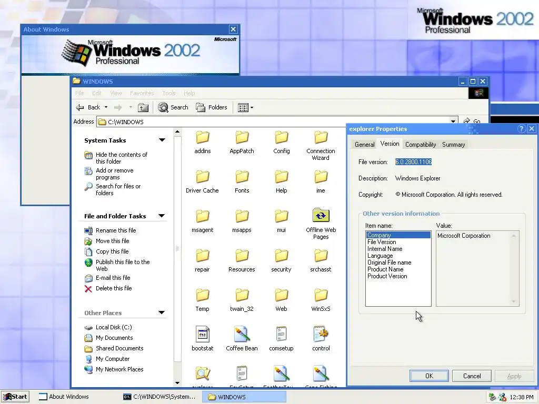This screenshot has width=539, height=404.
Task: Click the Up folder toolbar icon
Action: pos(143,107)
